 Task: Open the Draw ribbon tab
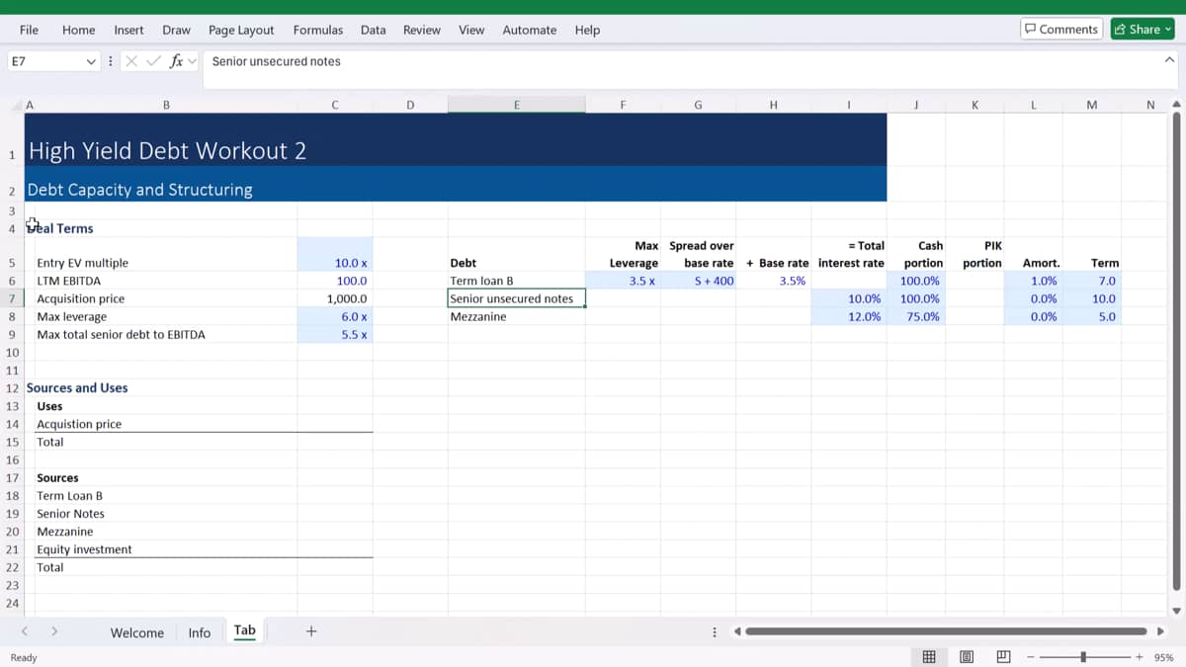(x=176, y=30)
